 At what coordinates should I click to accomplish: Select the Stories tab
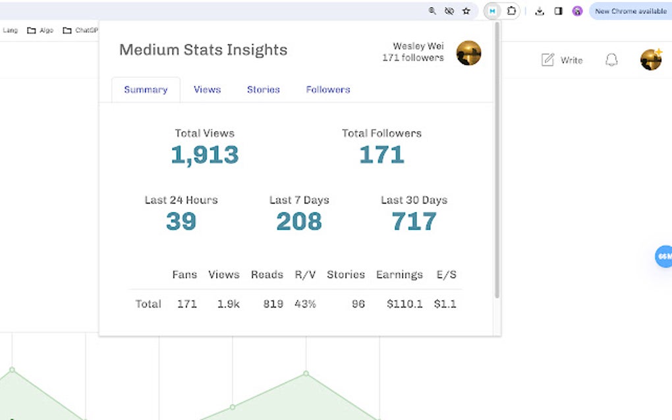(263, 89)
